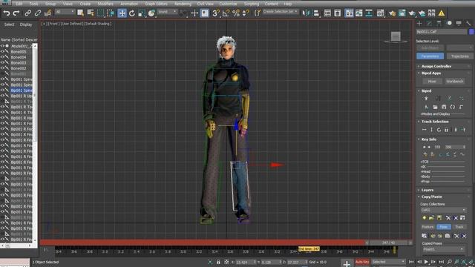Screen dimensions: 475x267
Task: Redo the last undone action
Action: (16, 13)
